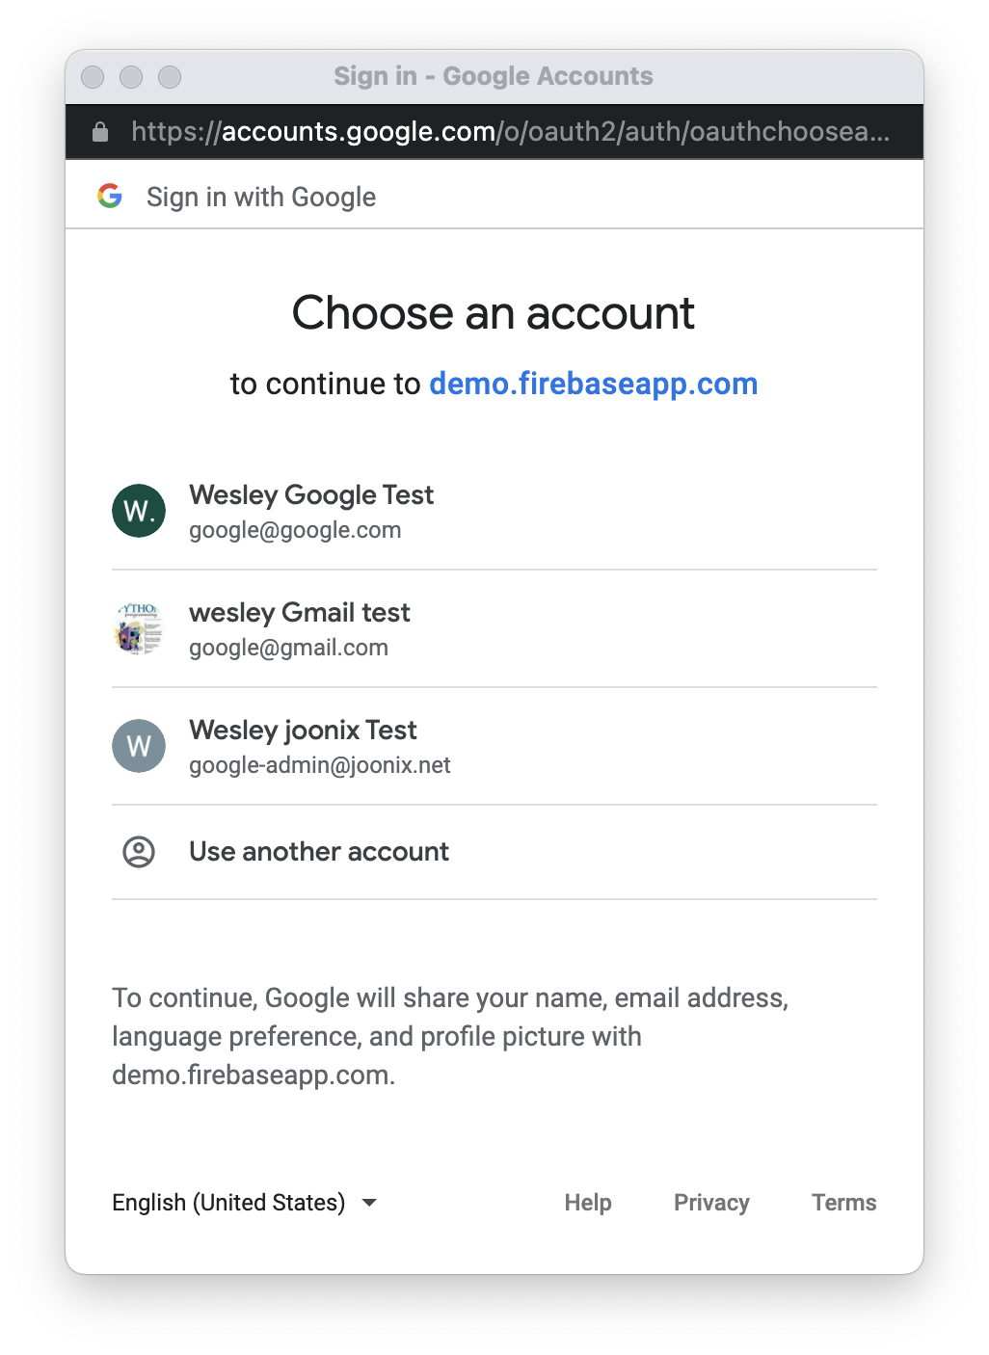Click the green W avatar for Wesley Google Test
The width and height of the screenshot is (989, 1355).
pyautogui.click(x=139, y=511)
